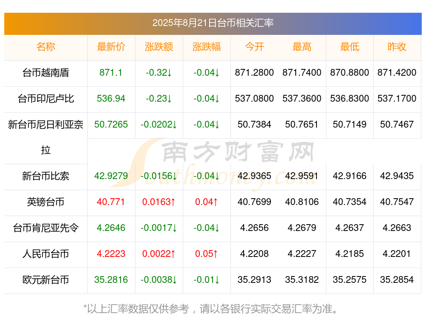Image resolution: width=426 pixels, height=322 pixels.
Task: Click the percent change 0.04↑ for 英镑台币
Action: tap(207, 202)
